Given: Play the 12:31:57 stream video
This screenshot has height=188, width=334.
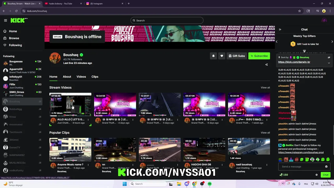Looking at the screenshot, I should (160, 104).
